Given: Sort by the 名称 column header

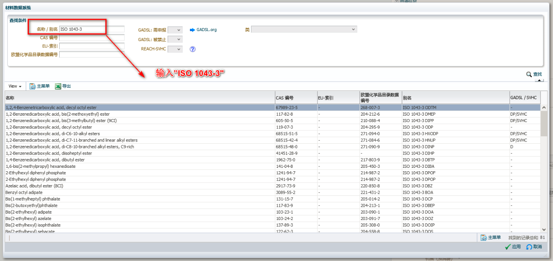Looking at the screenshot, I should click(140, 98).
